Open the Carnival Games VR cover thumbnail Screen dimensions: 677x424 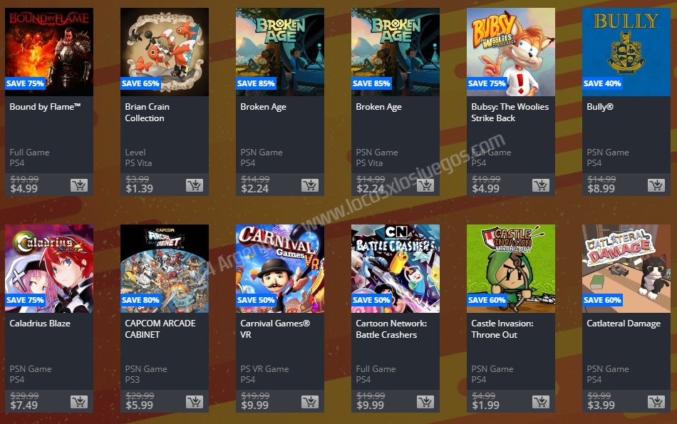click(x=280, y=269)
